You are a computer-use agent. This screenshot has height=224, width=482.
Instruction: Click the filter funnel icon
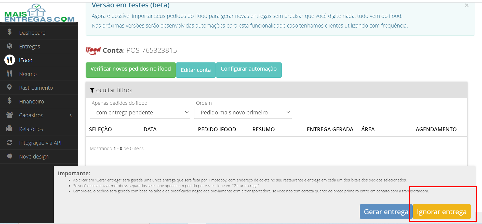92,90
